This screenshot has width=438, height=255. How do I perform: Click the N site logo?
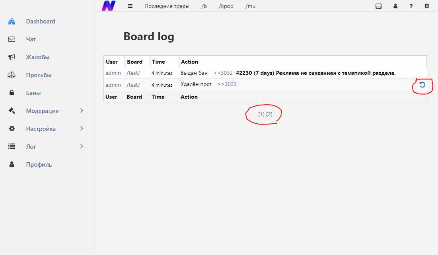tap(108, 6)
